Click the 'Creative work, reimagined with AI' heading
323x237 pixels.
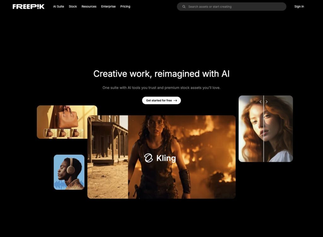tap(161, 74)
